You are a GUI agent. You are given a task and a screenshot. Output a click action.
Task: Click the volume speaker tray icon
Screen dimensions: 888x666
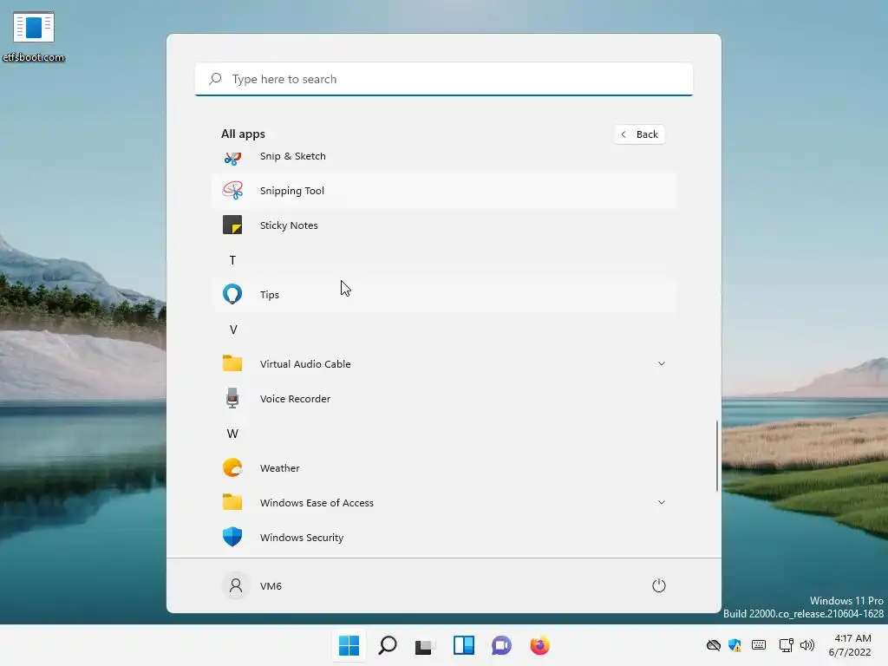point(807,645)
